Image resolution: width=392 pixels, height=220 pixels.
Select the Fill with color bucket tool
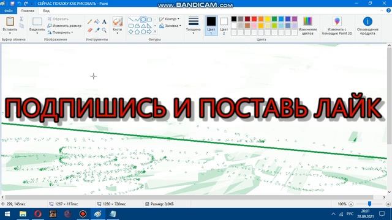[97, 22]
